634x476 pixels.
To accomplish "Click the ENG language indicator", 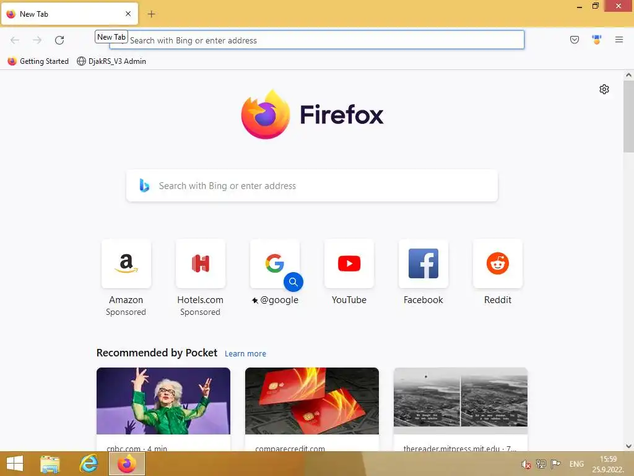I will [x=576, y=464].
